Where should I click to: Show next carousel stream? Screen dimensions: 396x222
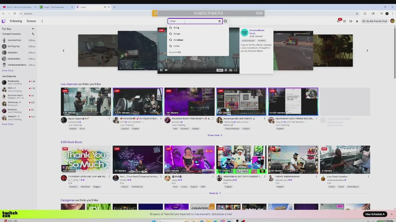367,51
